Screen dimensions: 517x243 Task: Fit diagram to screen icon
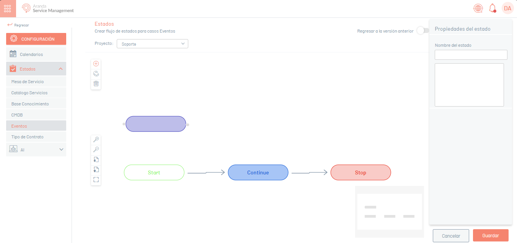(96, 179)
